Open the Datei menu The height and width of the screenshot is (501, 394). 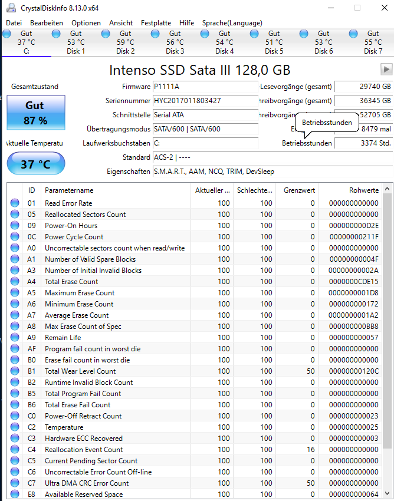pos(14,23)
